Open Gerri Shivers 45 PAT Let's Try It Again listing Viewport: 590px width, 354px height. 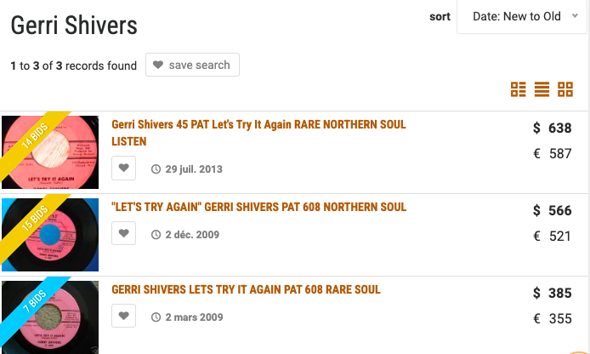coord(258,133)
